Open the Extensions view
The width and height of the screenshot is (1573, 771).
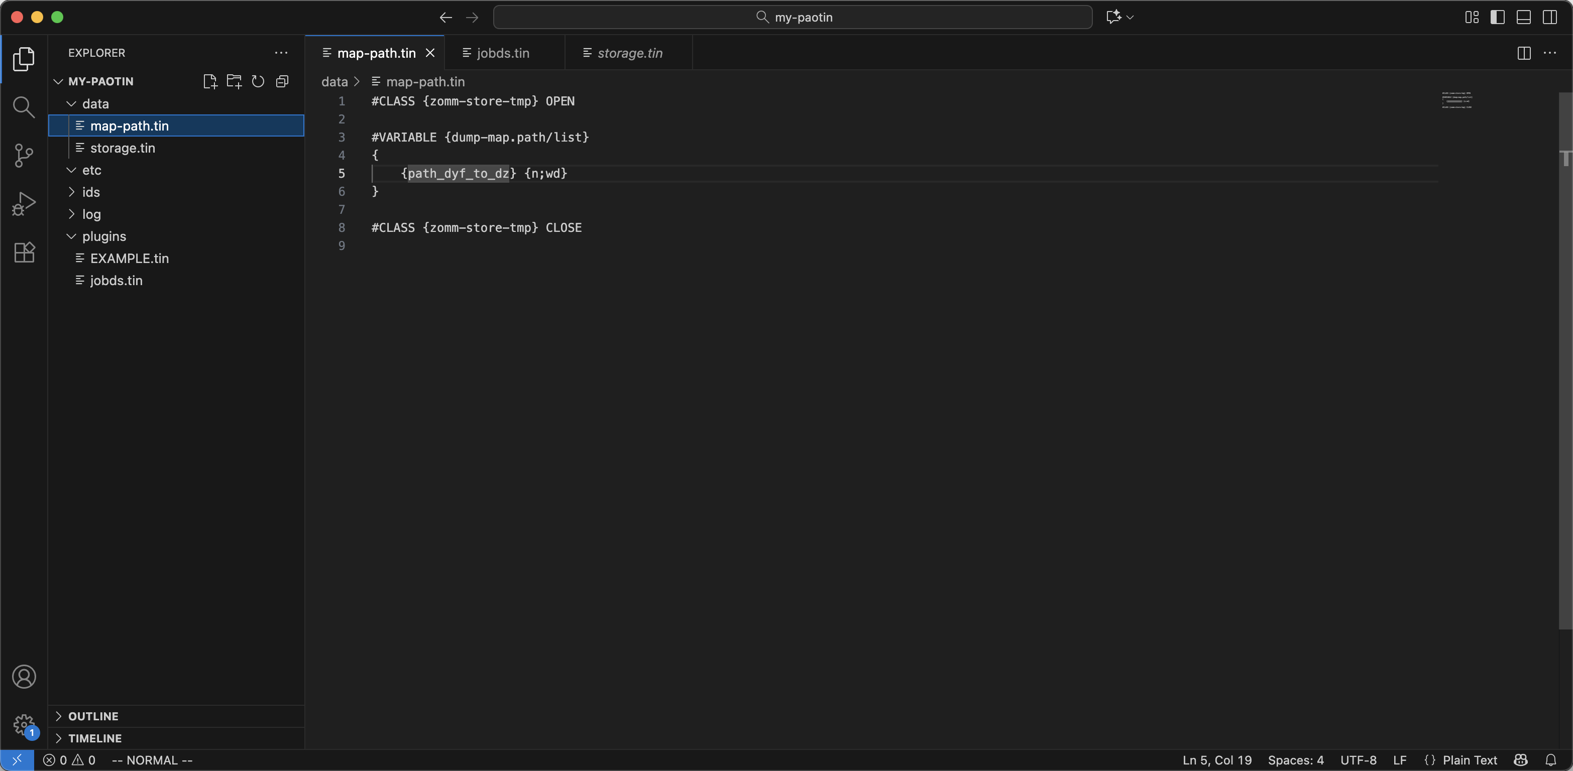click(x=23, y=252)
